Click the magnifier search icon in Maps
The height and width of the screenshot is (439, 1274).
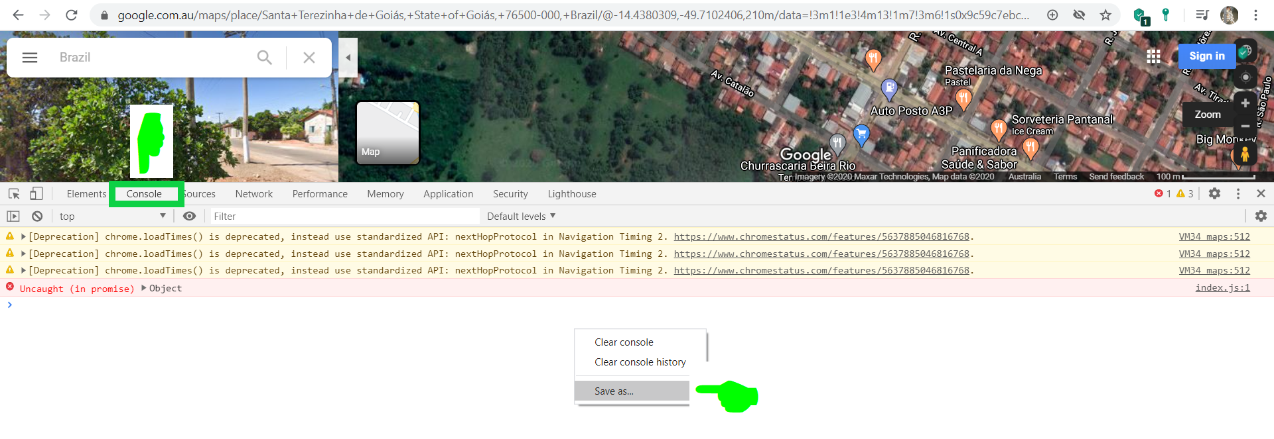[x=264, y=58]
